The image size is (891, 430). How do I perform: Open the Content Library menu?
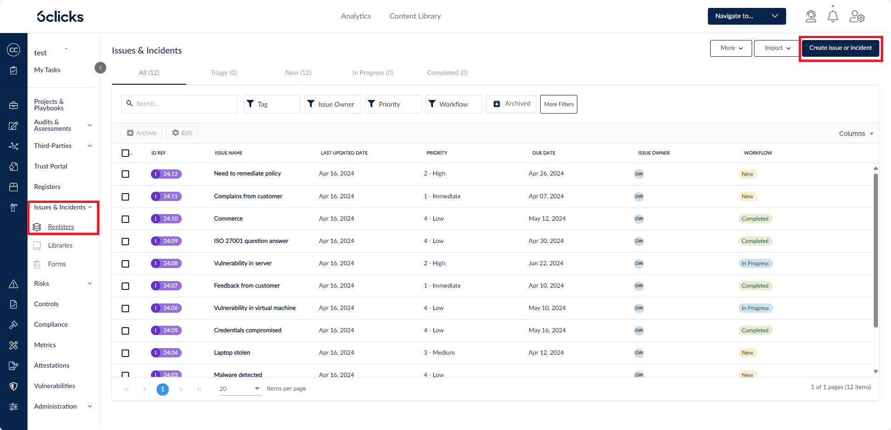click(x=415, y=16)
